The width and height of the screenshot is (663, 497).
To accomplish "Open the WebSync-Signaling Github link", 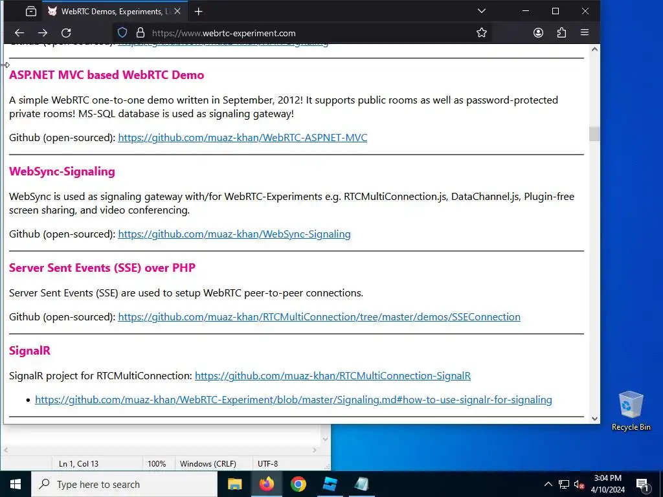I will [x=234, y=234].
